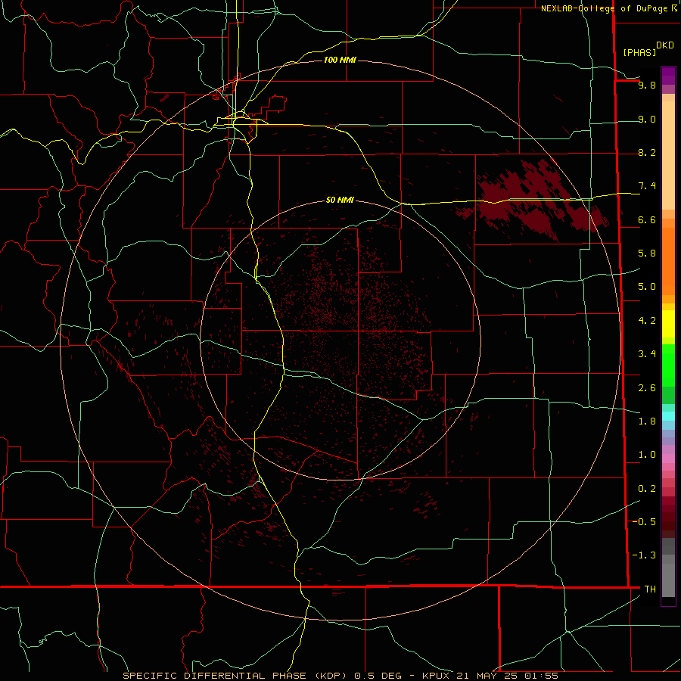Click the product title caption at bottom
The image size is (681, 681).
[x=340, y=676]
